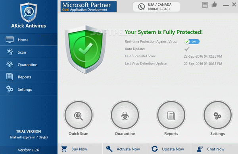Click the Microsoft Partner banner
Screen dimensions: 238x154
tap(88, 6)
